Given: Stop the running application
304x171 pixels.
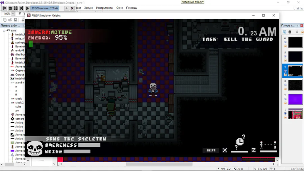Looking at the screenshot, I should click(10, 8).
